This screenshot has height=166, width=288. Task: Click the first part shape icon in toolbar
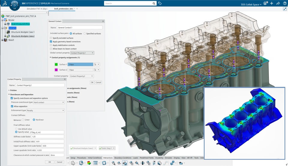pyautogui.click(x=73, y=163)
